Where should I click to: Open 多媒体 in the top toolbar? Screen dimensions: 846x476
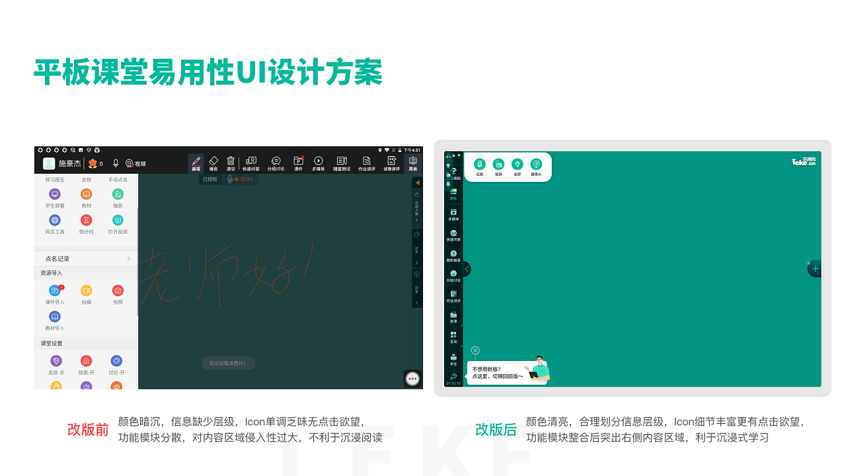coord(319,163)
